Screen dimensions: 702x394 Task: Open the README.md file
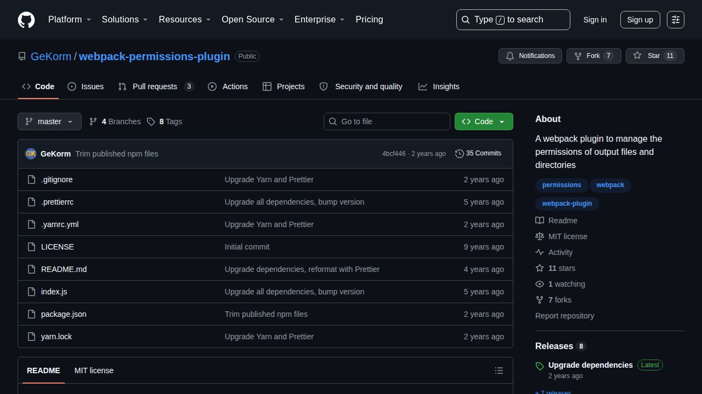(64, 269)
